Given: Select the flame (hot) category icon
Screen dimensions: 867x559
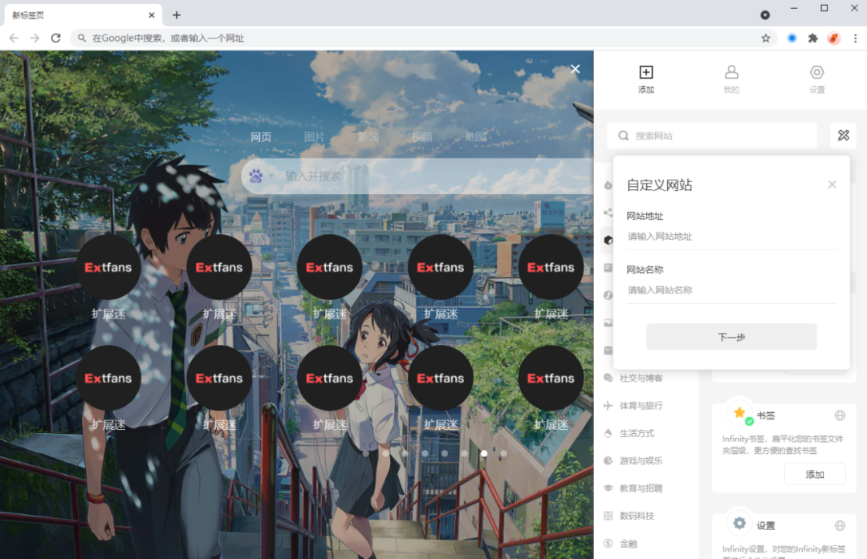Looking at the screenshot, I should [x=609, y=185].
